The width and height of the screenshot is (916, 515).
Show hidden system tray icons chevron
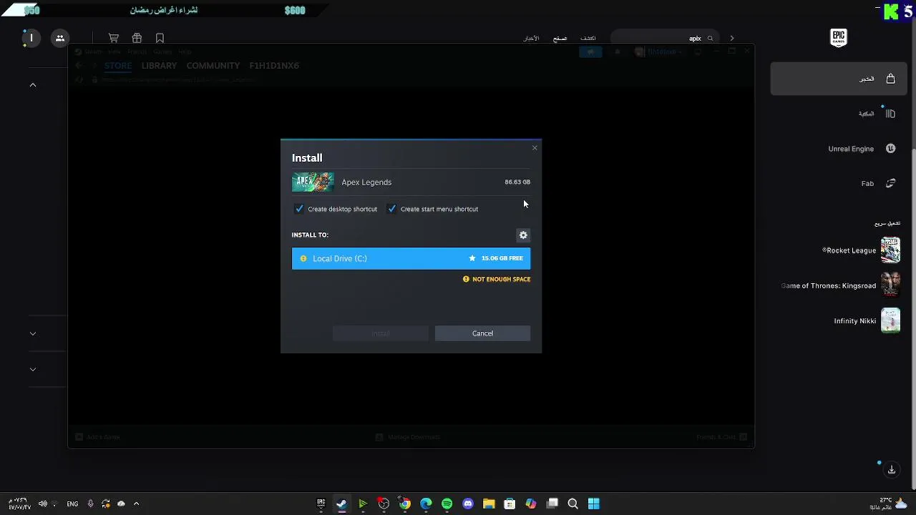(136, 504)
